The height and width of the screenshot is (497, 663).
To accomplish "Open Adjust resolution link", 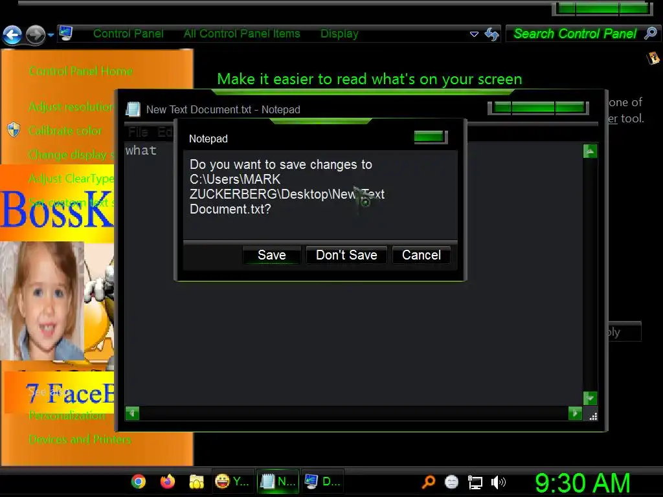I will [71, 107].
